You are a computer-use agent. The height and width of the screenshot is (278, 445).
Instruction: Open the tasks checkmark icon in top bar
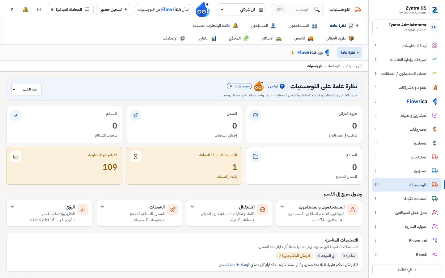click(x=39, y=10)
